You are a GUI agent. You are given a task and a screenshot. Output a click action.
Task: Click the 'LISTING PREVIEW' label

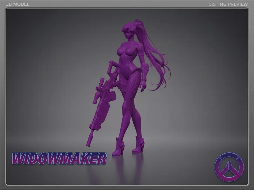point(228,4)
